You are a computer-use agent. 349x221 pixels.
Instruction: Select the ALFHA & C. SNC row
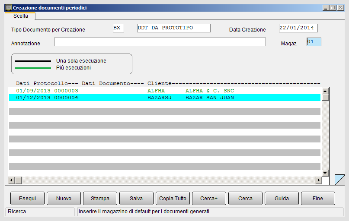point(165,91)
